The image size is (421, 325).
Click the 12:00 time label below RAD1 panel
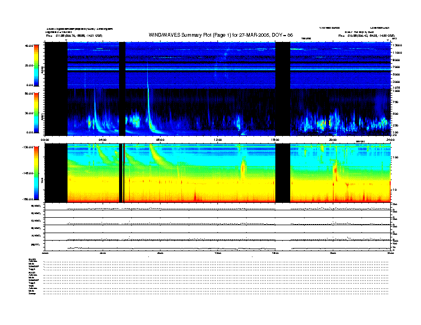pos(218,140)
